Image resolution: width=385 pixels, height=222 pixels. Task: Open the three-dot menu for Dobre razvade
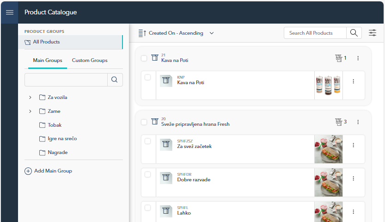point(353,179)
